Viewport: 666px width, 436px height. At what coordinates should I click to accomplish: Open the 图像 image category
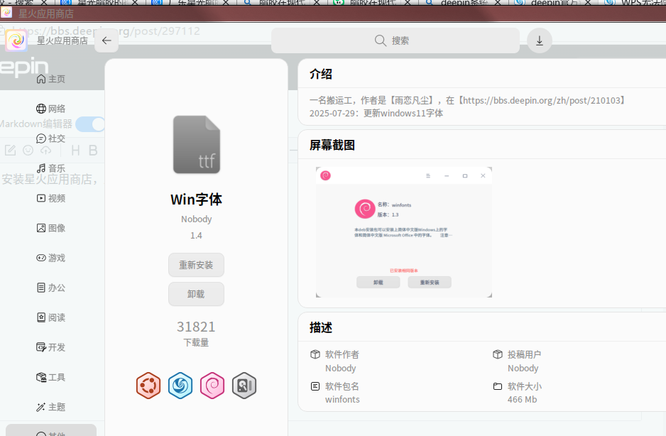[x=51, y=228]
